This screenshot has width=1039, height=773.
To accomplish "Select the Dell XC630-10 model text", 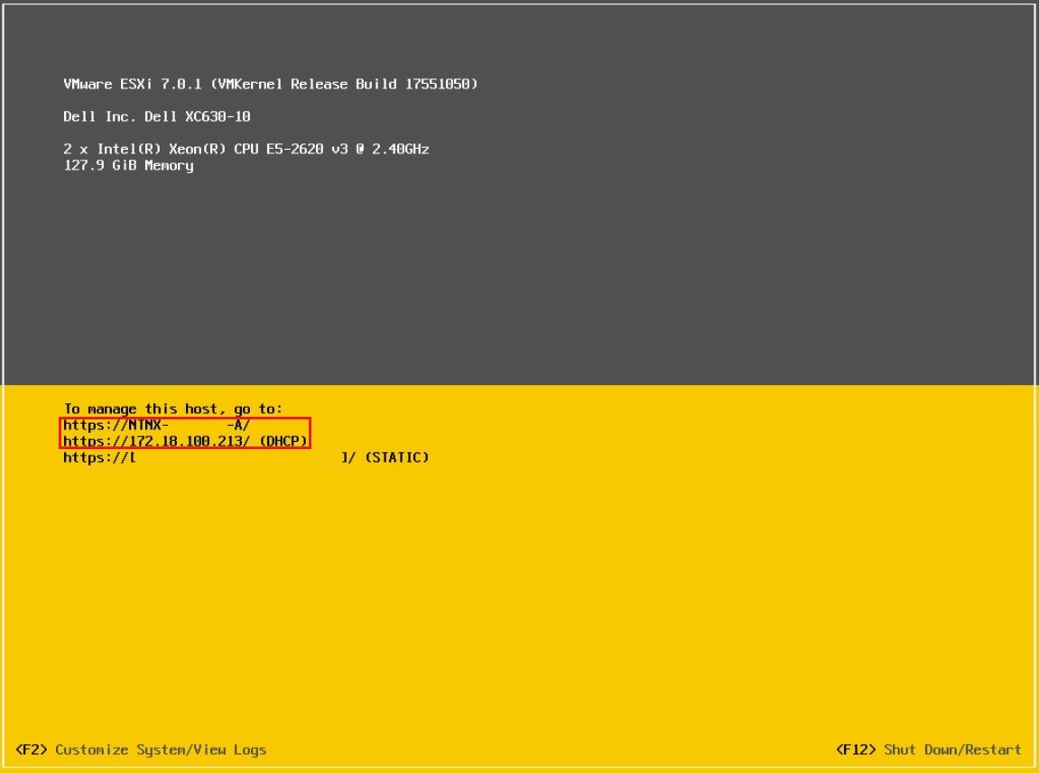I will click(199, 116).
